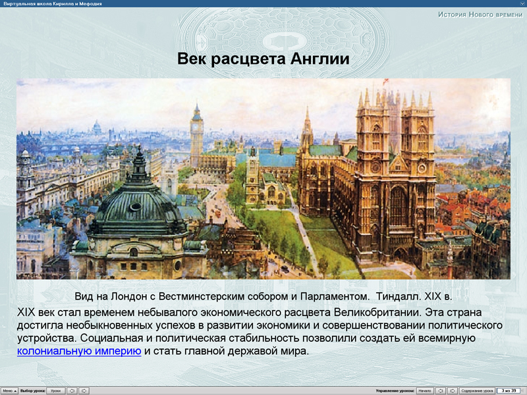This screenshot has height=395, width=527.
Task: Click the caption 'Вид на Лондон с Вестминстерским собором'
Action: (x=181, y=296)
